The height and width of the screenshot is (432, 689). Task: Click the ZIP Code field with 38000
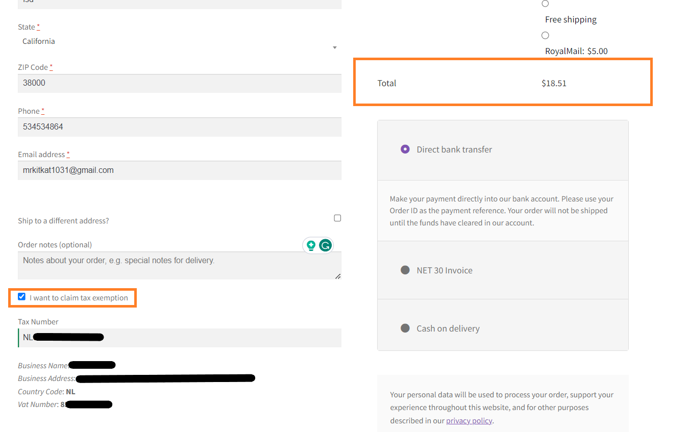(180, 83)
